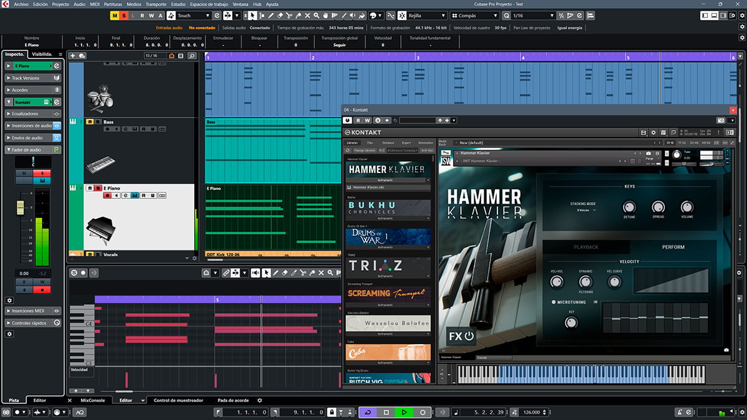Image resolution: width=747 pixels, height=420 pixels.
Task: Select the Glue tool in top toolbar
Action: [x=299, y=16]
